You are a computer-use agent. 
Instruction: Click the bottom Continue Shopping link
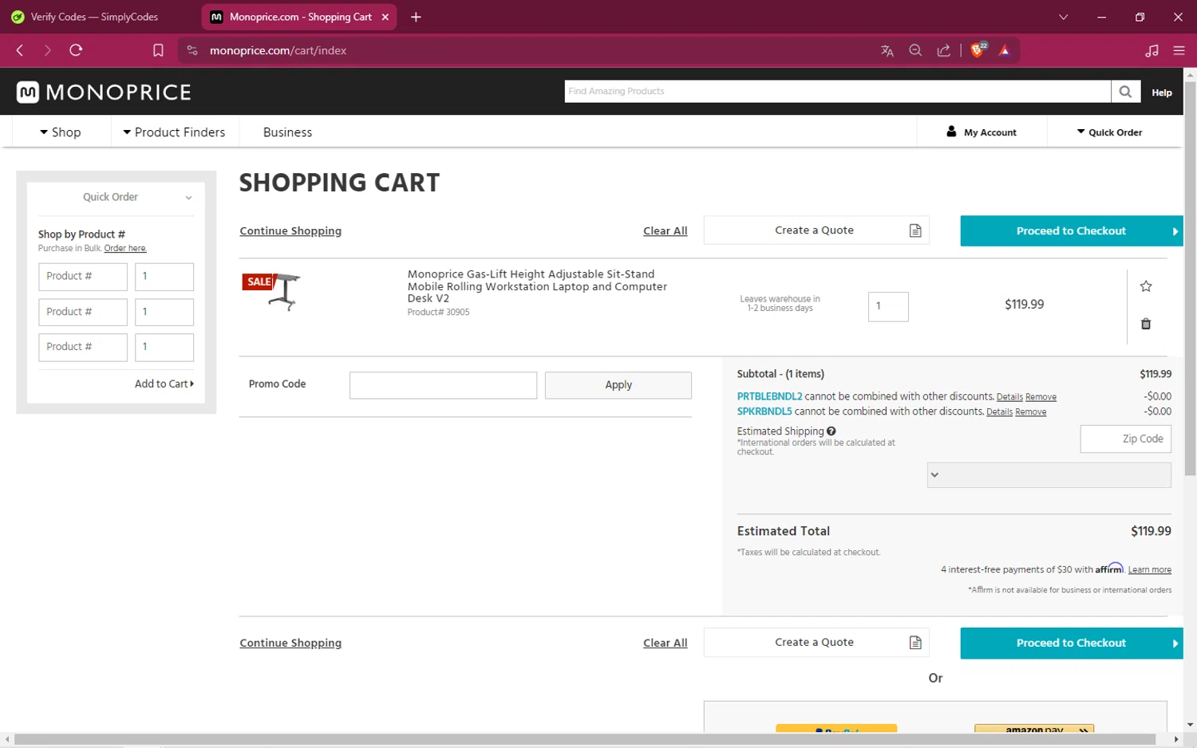point(290,644)
